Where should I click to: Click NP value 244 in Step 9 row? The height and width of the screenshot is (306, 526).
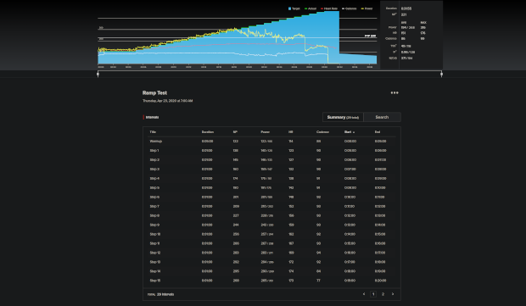pyautogui.click(x=236, y=225)
